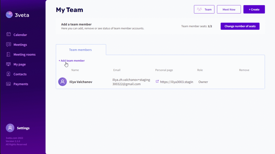Click Change number of seats
The height and width of the screenshot is (154, 275).
240,26
